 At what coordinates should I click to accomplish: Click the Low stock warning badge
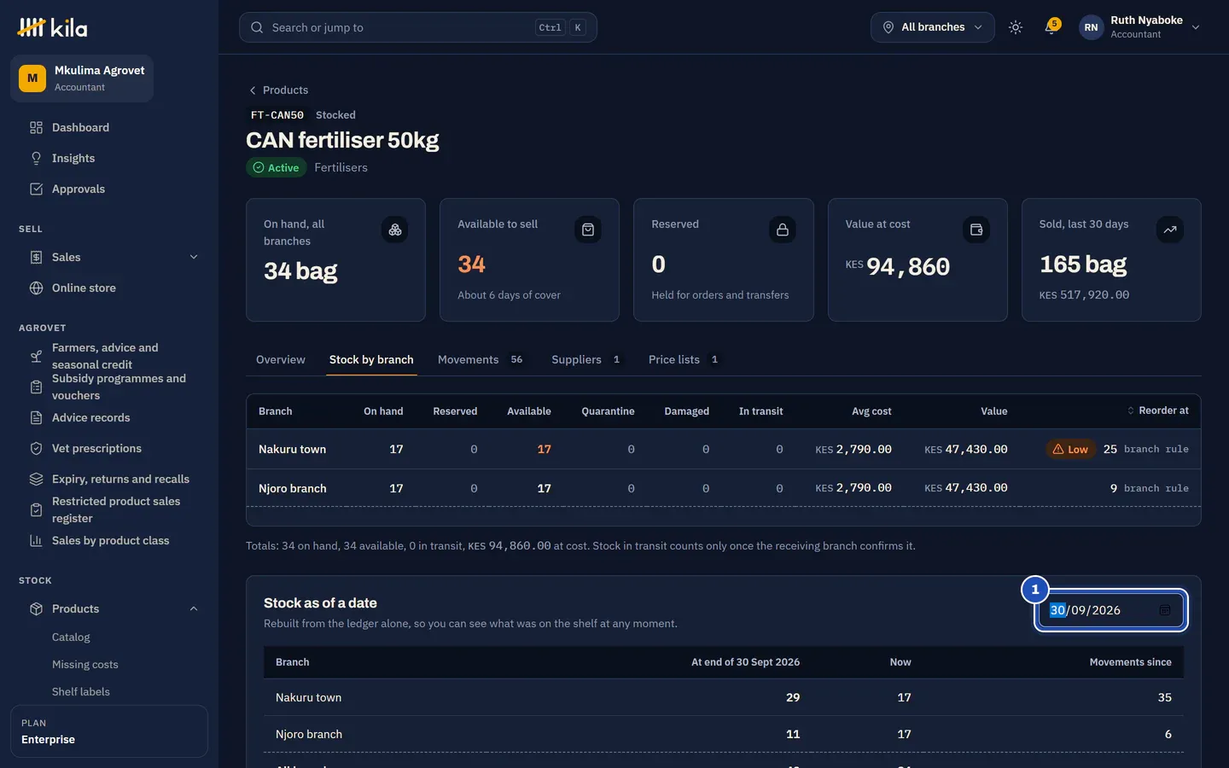pyautogui.click(x=1071, y=449)
